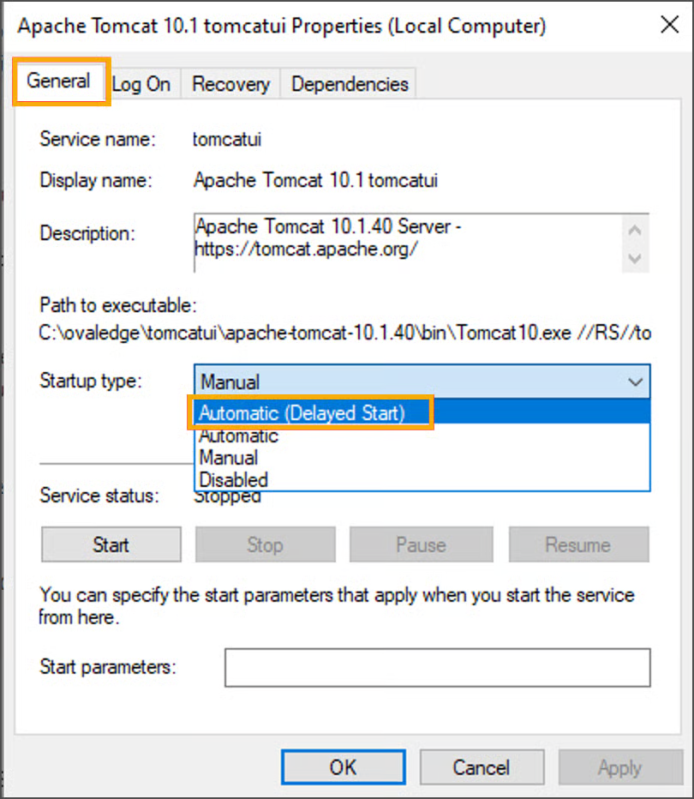
Task: Click the Apply button
Action: pos(619,767)
